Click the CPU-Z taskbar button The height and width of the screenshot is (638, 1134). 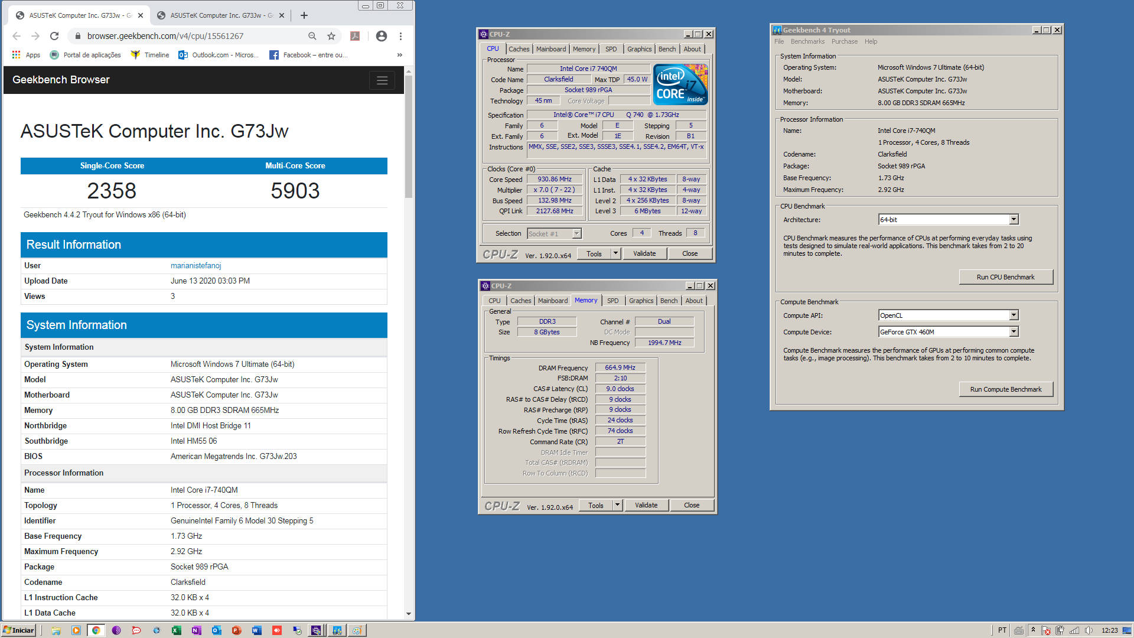coord(316,630)
